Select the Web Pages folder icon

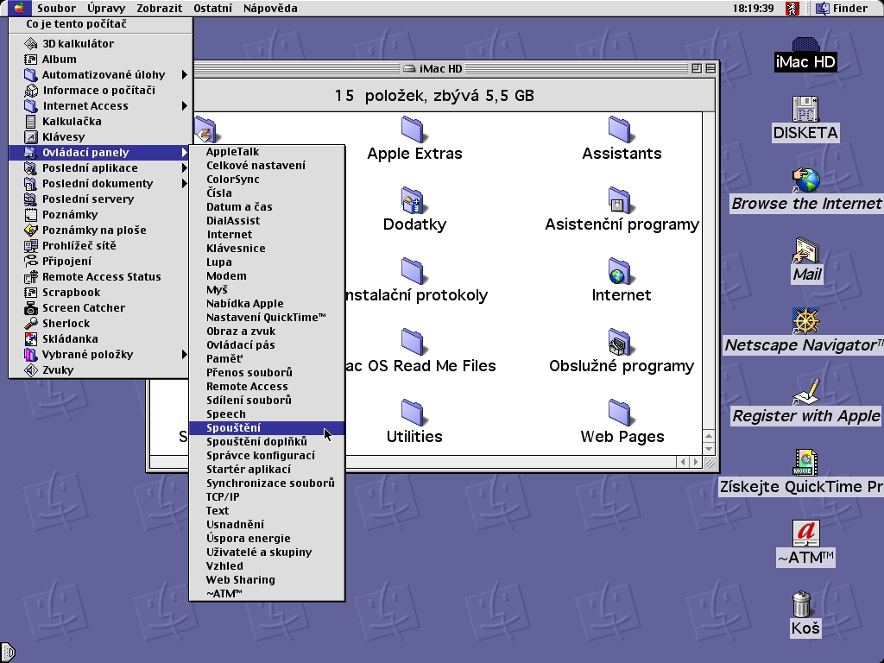[x=620, y=413]
